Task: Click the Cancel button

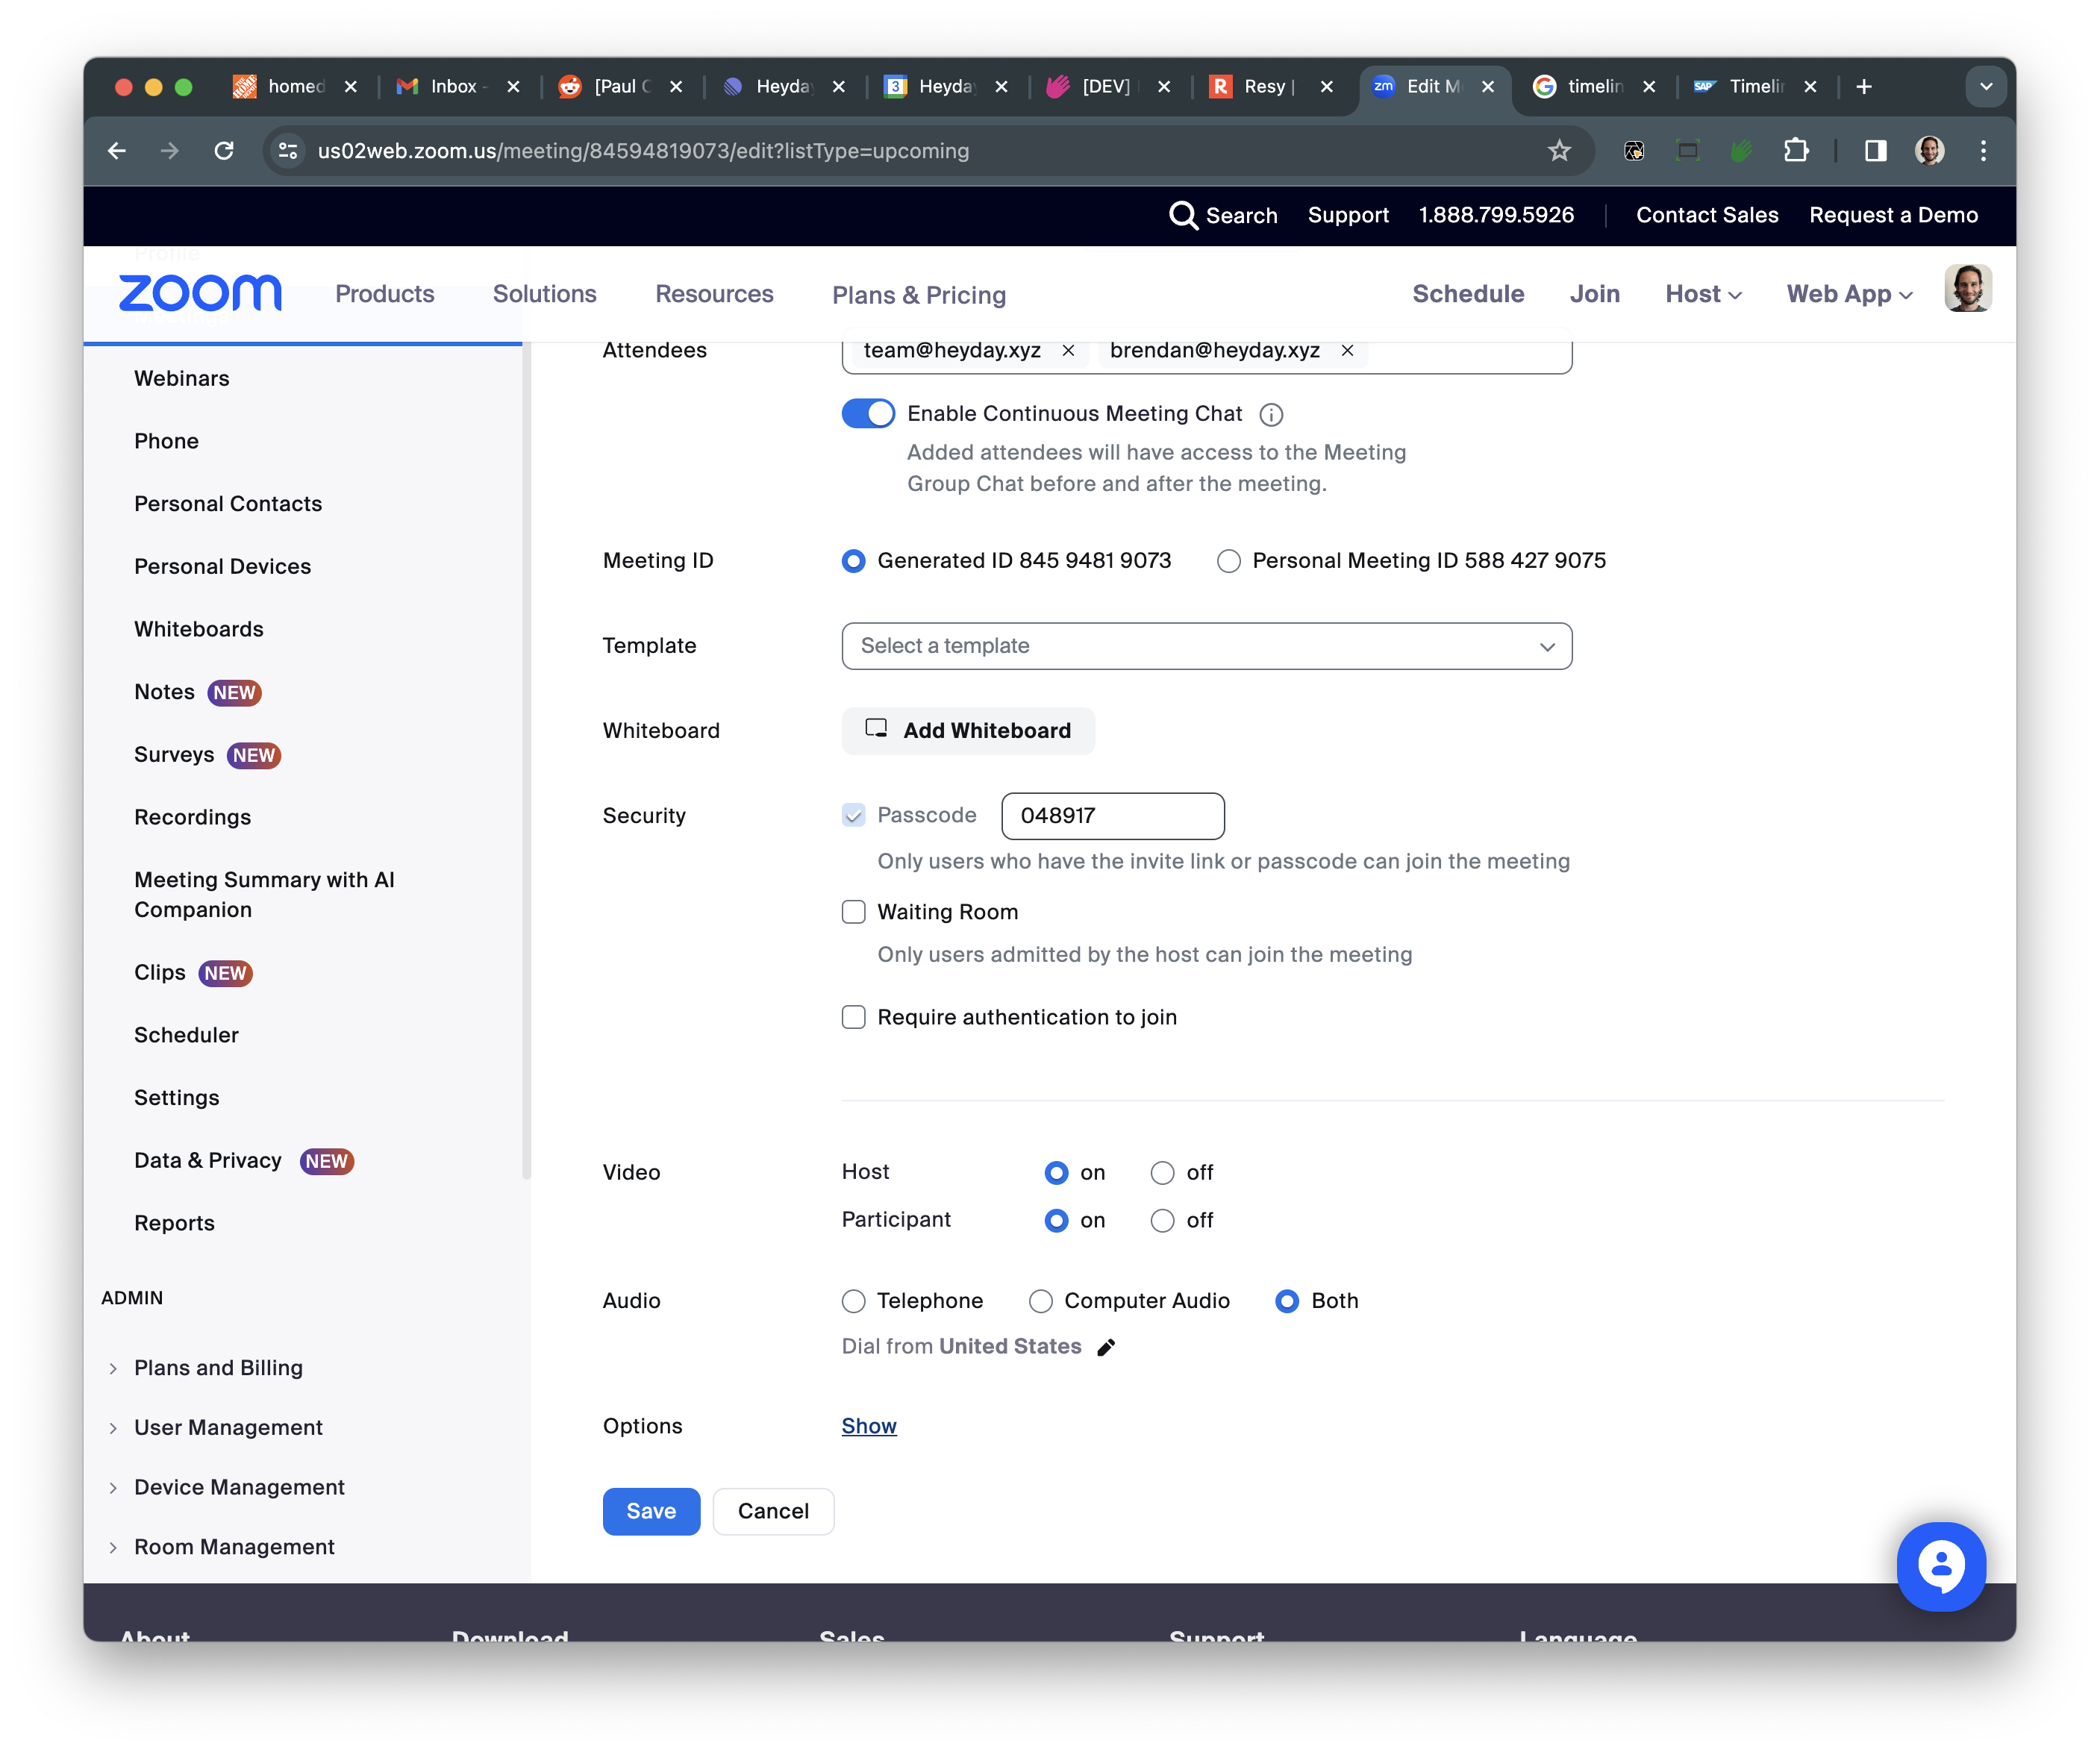Action: click(773, 1511)
